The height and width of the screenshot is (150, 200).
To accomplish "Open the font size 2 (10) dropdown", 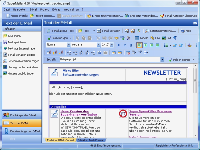I will (112, 45).
